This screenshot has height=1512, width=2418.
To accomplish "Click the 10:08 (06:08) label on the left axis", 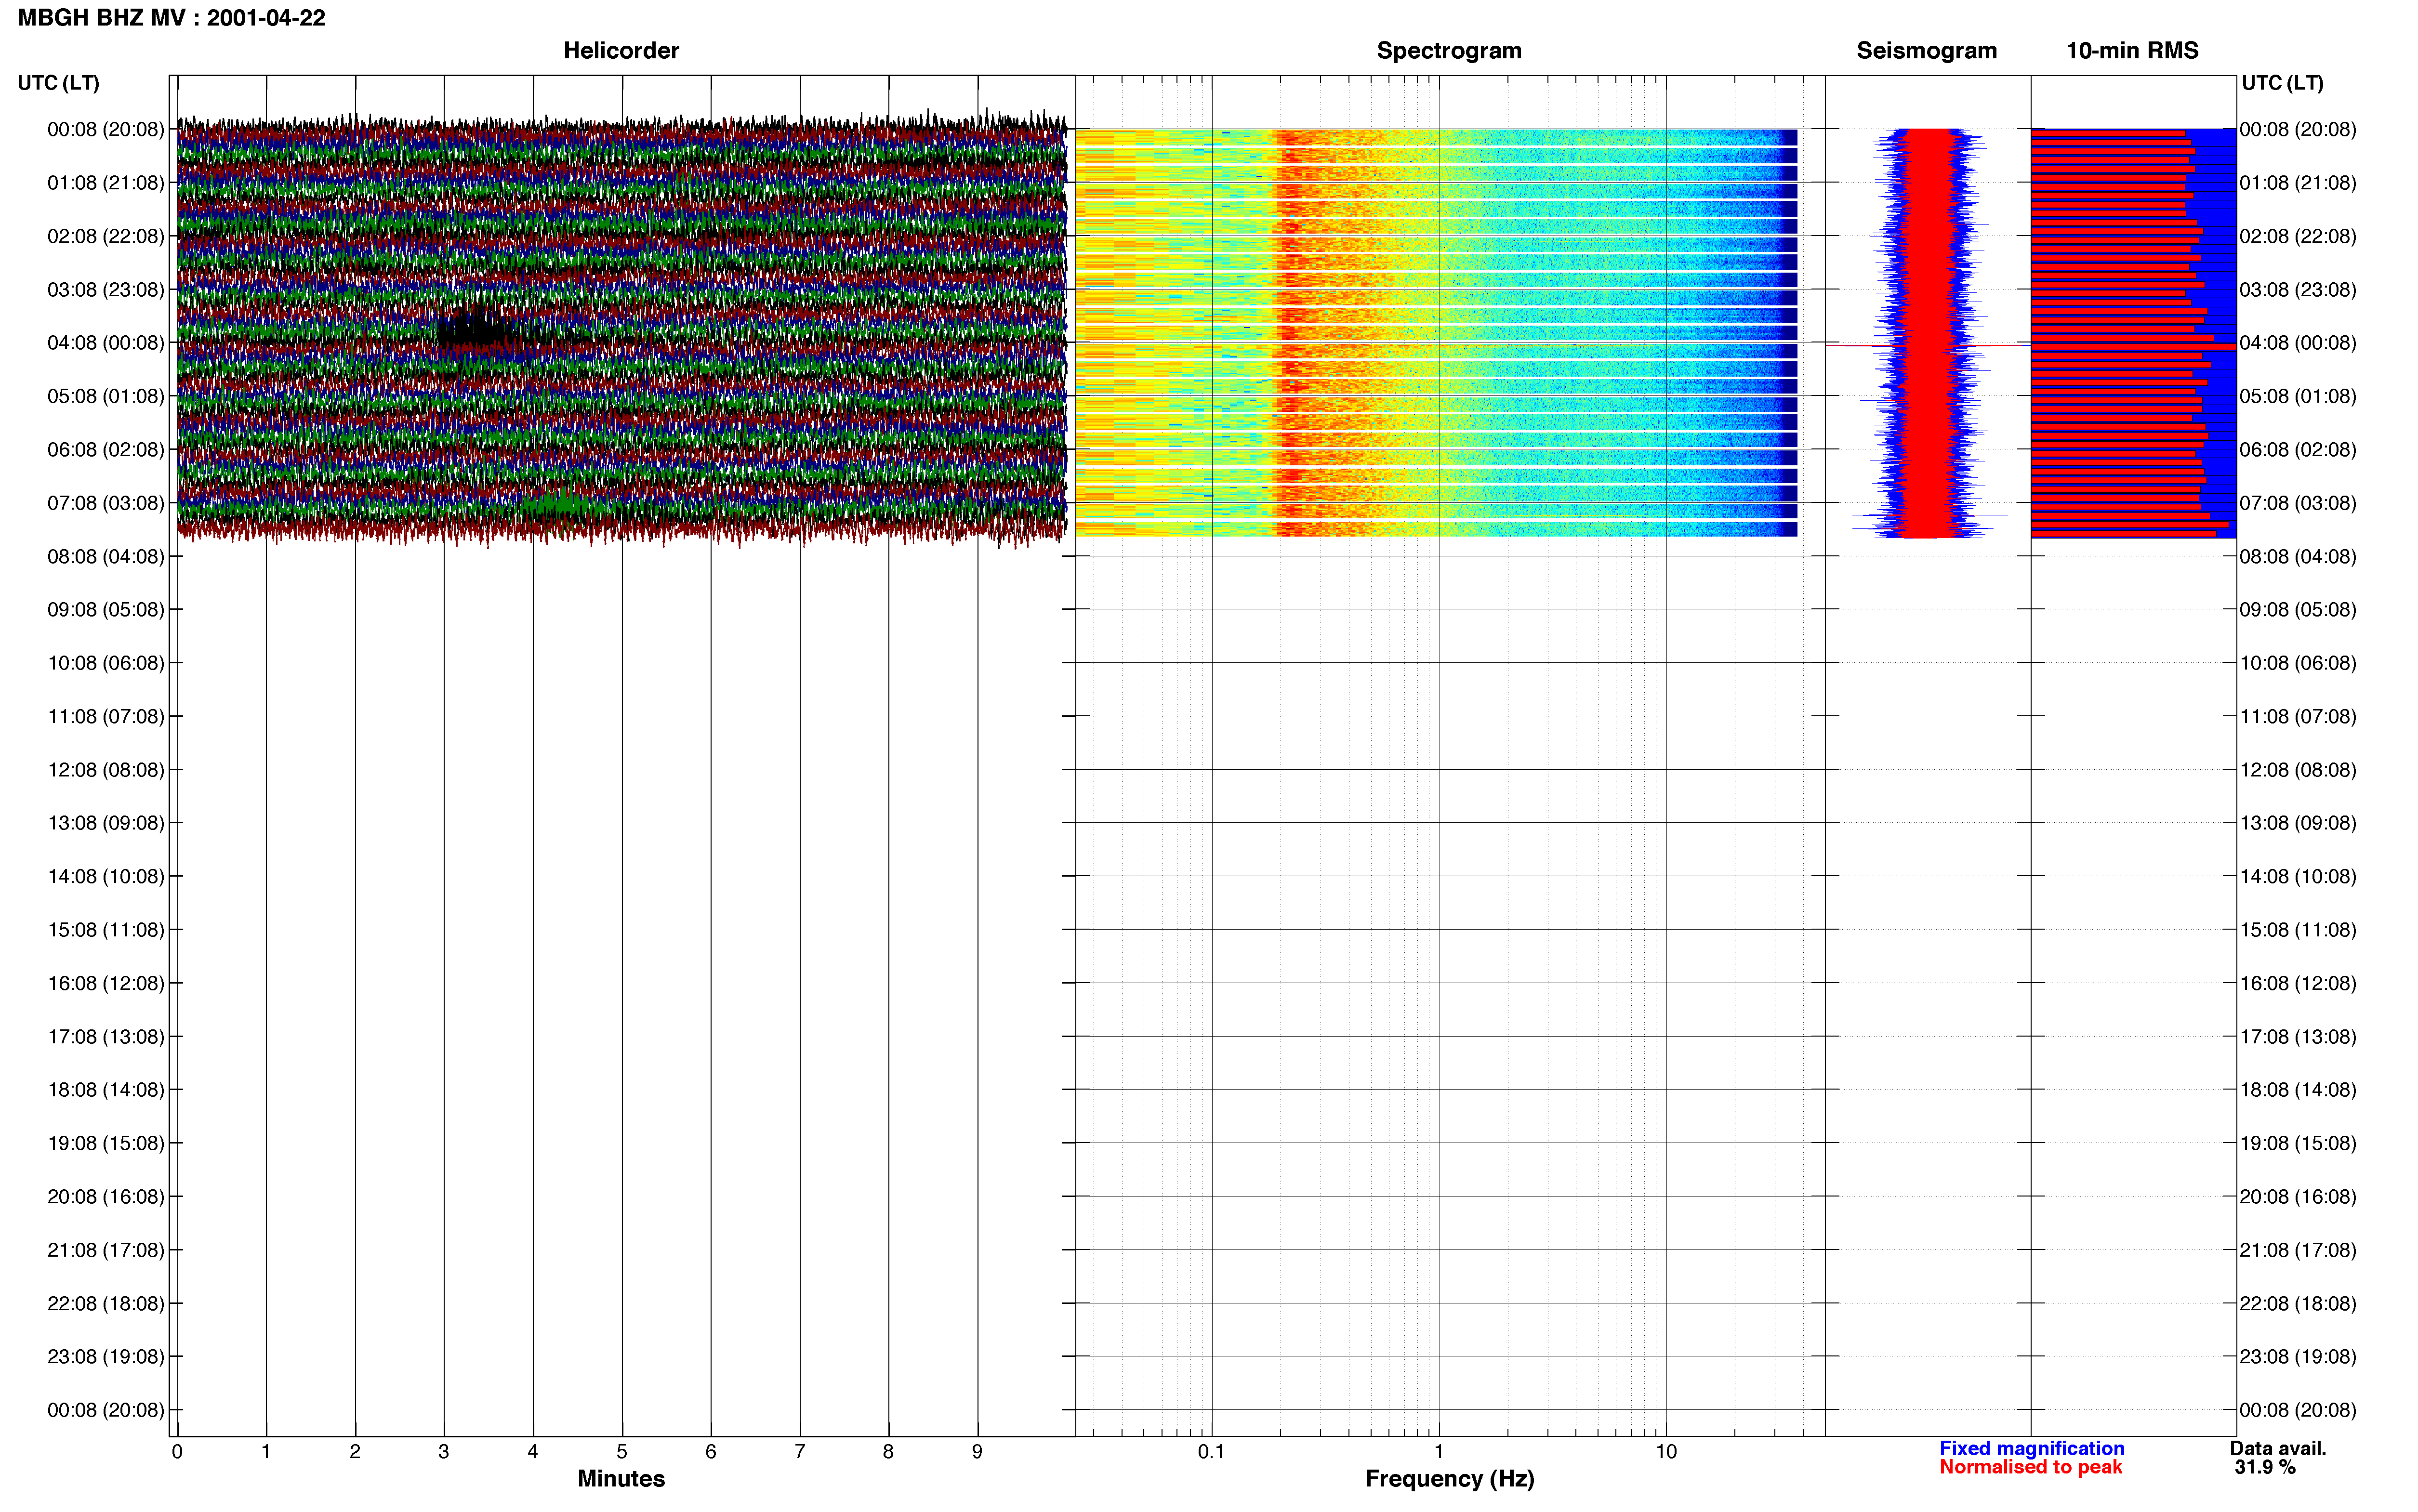I will point(106,663).
